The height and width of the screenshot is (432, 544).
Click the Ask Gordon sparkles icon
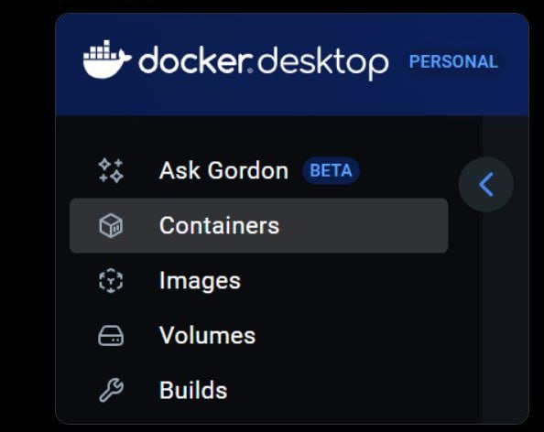click(x=111, y=170)
